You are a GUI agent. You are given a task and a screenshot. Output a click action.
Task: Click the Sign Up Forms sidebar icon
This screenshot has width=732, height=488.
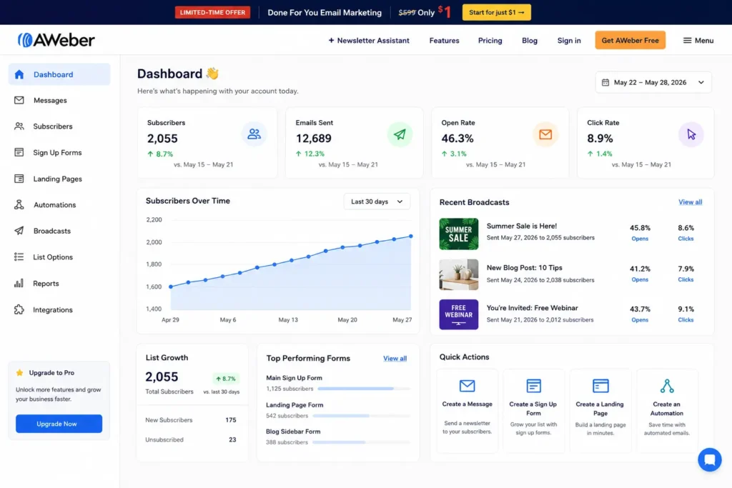[x=19, y=153]
